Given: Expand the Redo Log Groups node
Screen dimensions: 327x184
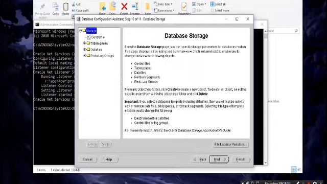Looking at the screenshot, I should pyautogui.click(x=85, y=56).
